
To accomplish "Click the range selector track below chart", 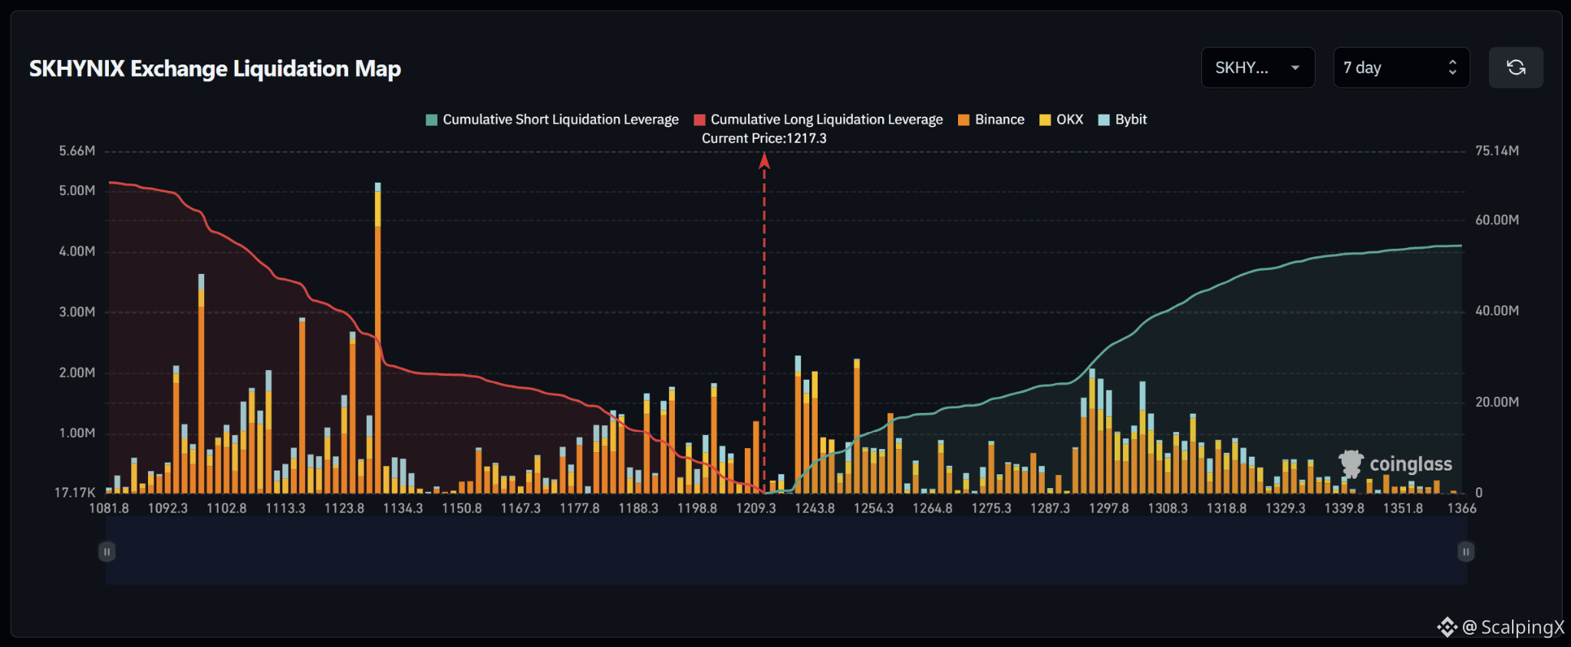I will click(x=786, y=552).
